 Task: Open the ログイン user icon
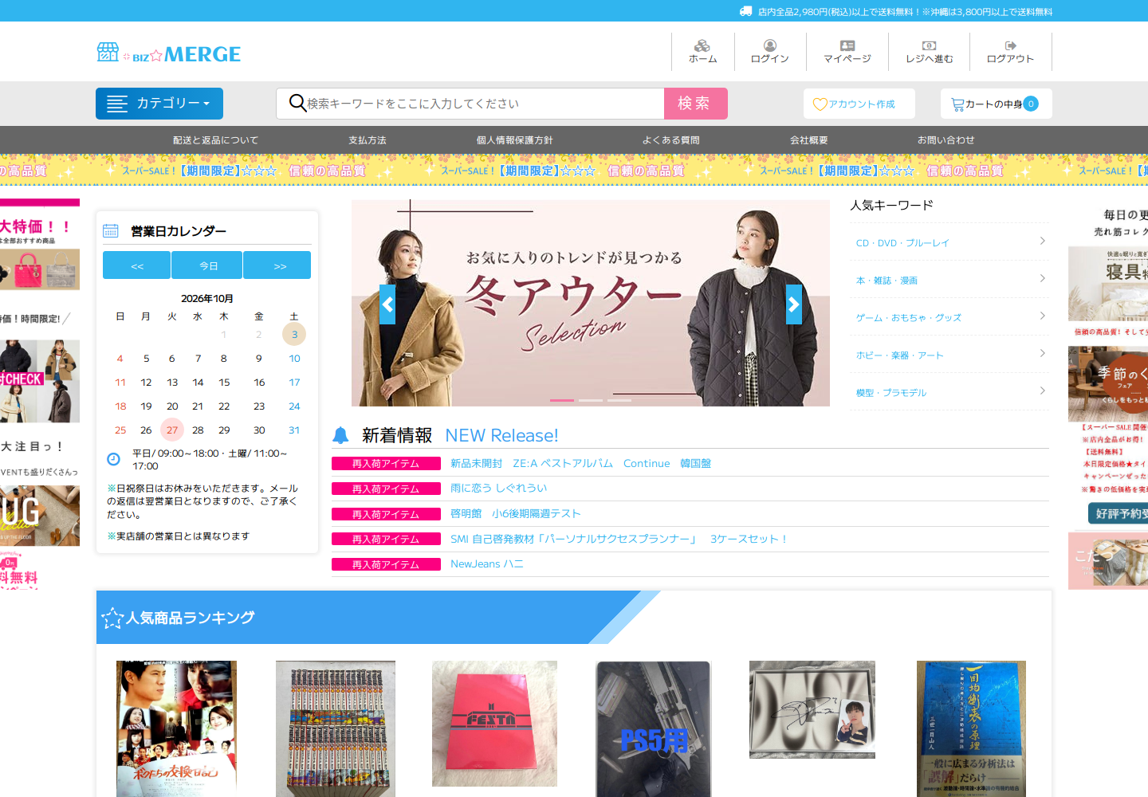pos(770,45)
